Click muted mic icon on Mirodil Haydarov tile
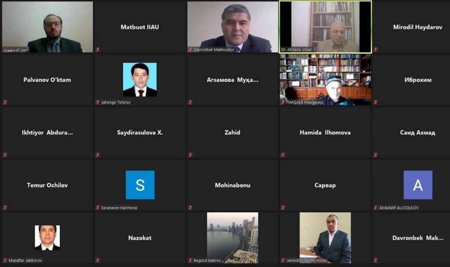The width and height of the screenshot is (450, 267). [x=376, y=50]
